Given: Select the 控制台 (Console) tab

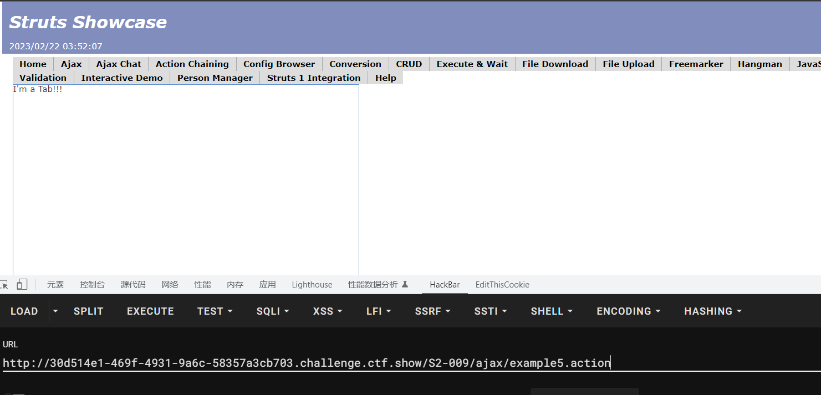Looking at the screenshot, I should pyautogui.click(x=92, y=285).
